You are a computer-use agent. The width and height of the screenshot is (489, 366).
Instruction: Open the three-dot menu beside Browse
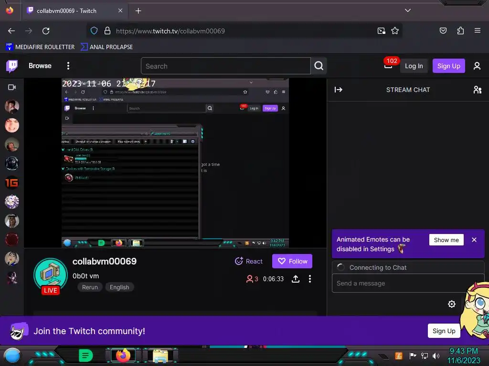[x=68, y=66]
